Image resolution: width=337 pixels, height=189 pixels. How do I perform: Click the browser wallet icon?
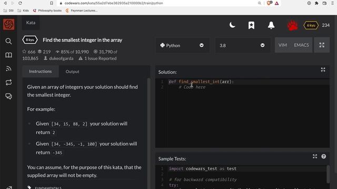coord(324,3)
